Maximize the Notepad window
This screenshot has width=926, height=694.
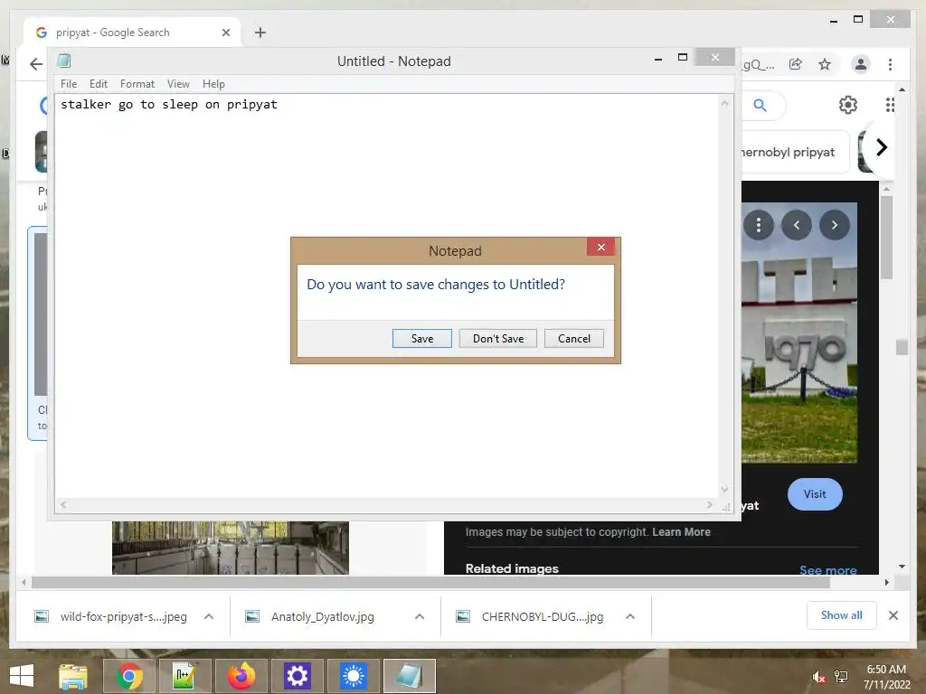[x=683, y=57]
